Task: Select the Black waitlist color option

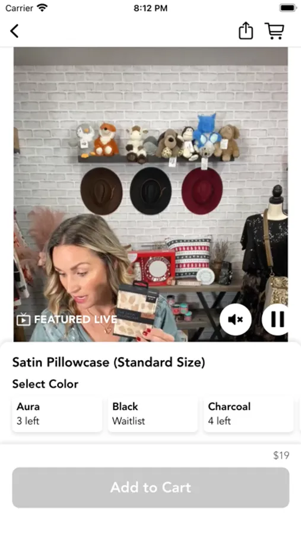Action: coord(153,414)
